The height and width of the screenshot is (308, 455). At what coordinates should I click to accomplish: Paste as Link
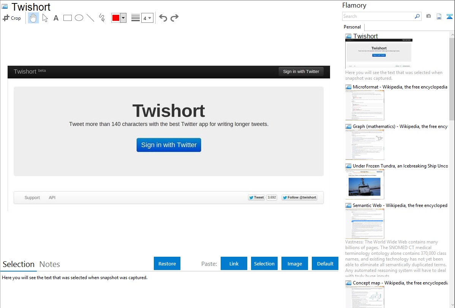[234, 264]
